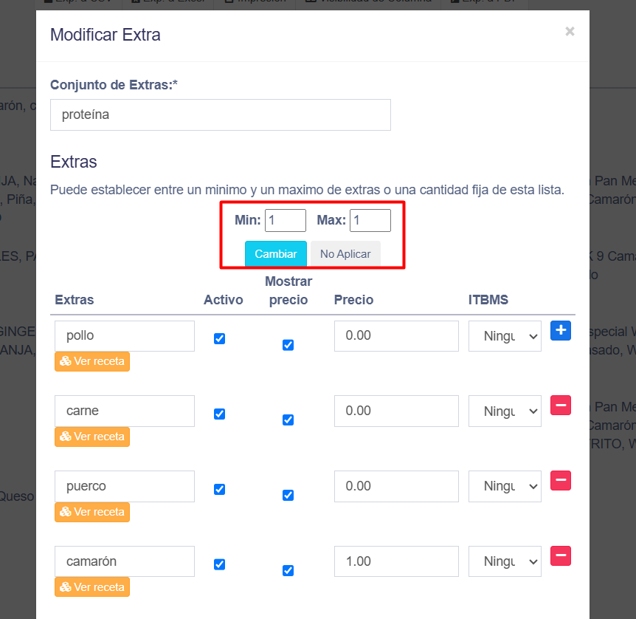Toggle Mostrar precio for puerco

[x=288, y=495]
